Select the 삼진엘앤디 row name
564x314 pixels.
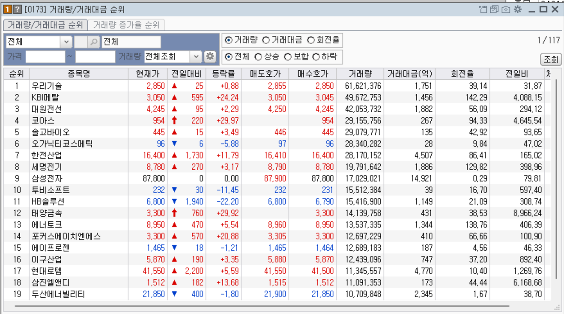(x=51, y=283)
